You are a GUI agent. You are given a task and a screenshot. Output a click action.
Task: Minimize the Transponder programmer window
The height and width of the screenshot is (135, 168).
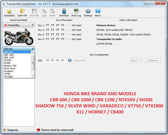coord(147,3)
